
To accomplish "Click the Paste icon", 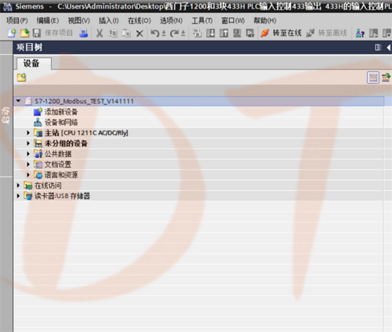I will 126,33.
